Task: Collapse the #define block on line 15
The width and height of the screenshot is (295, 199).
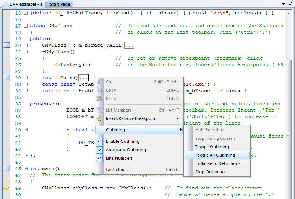Action: 26,13
